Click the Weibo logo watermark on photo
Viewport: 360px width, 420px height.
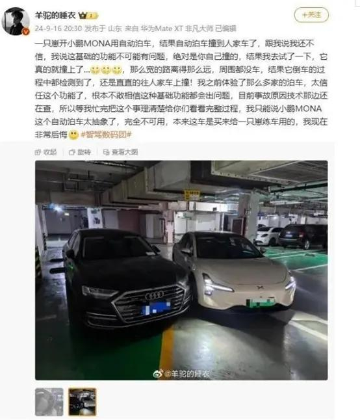coord(158,374)
